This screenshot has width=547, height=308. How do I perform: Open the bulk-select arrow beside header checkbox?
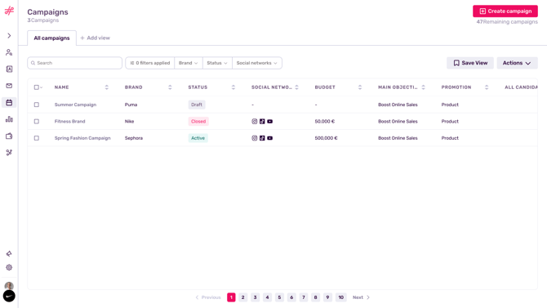tap(41, 87)
